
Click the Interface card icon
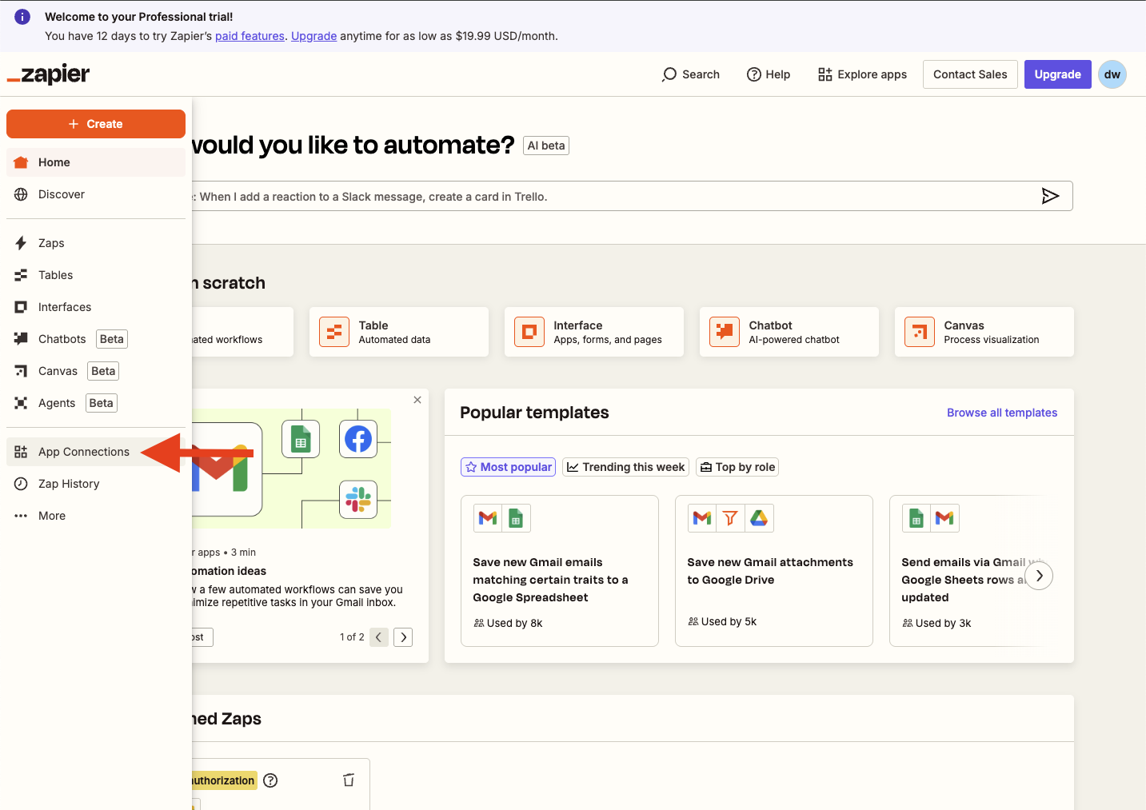(x=529, y=332)
